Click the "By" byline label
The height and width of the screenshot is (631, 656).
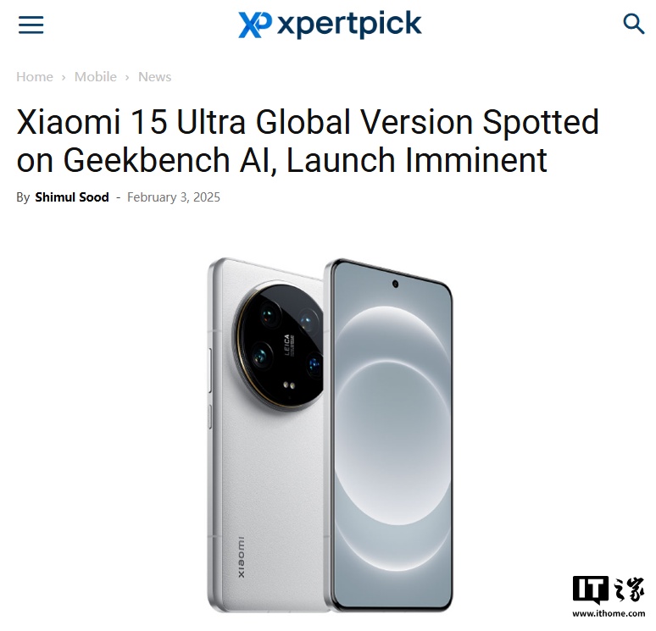click(23, 197)
